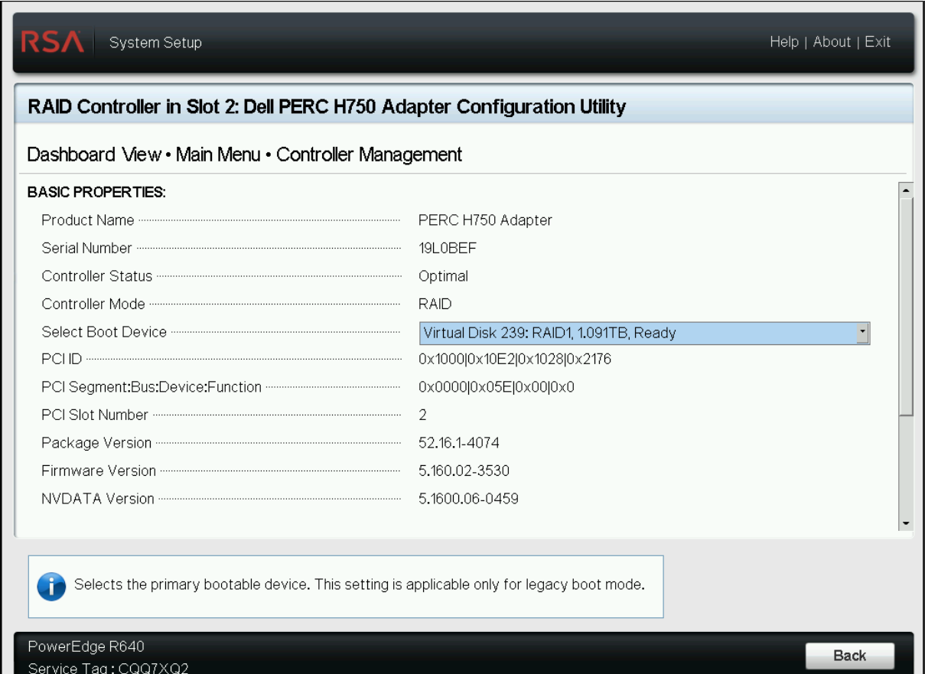The image size is (925, 674).
Task: Click the Optimal status value
Action: (x=443, y=276)
